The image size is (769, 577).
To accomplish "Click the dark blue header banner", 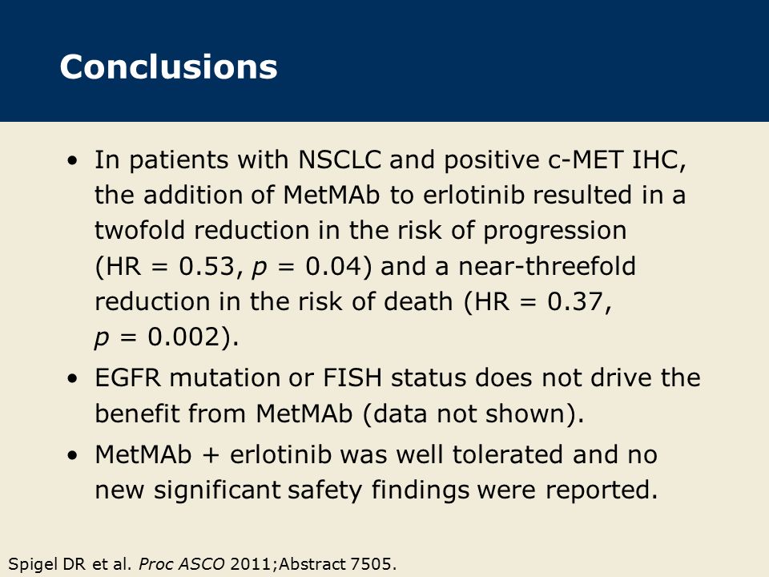I will 384,60.
